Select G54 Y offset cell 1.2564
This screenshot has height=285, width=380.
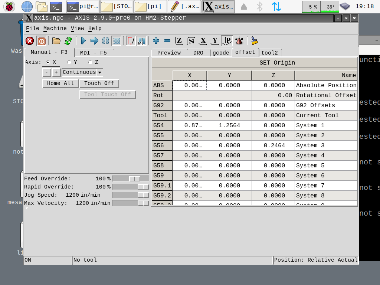point(229,125)
